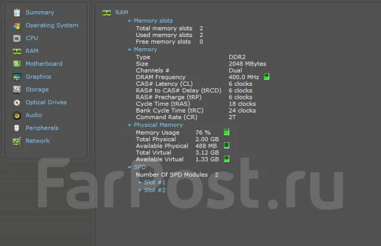Click the '3.12 GB' total virtual value
This screenshot has height=246, width=381.
(x=207, y=152)
